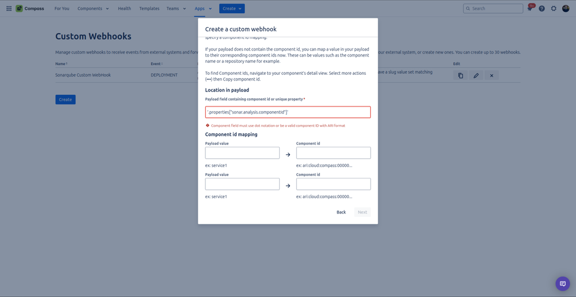The height and width of the screenshot is (297, 576).
Task: Open the help question mark icon
Action: click(542, 9)
